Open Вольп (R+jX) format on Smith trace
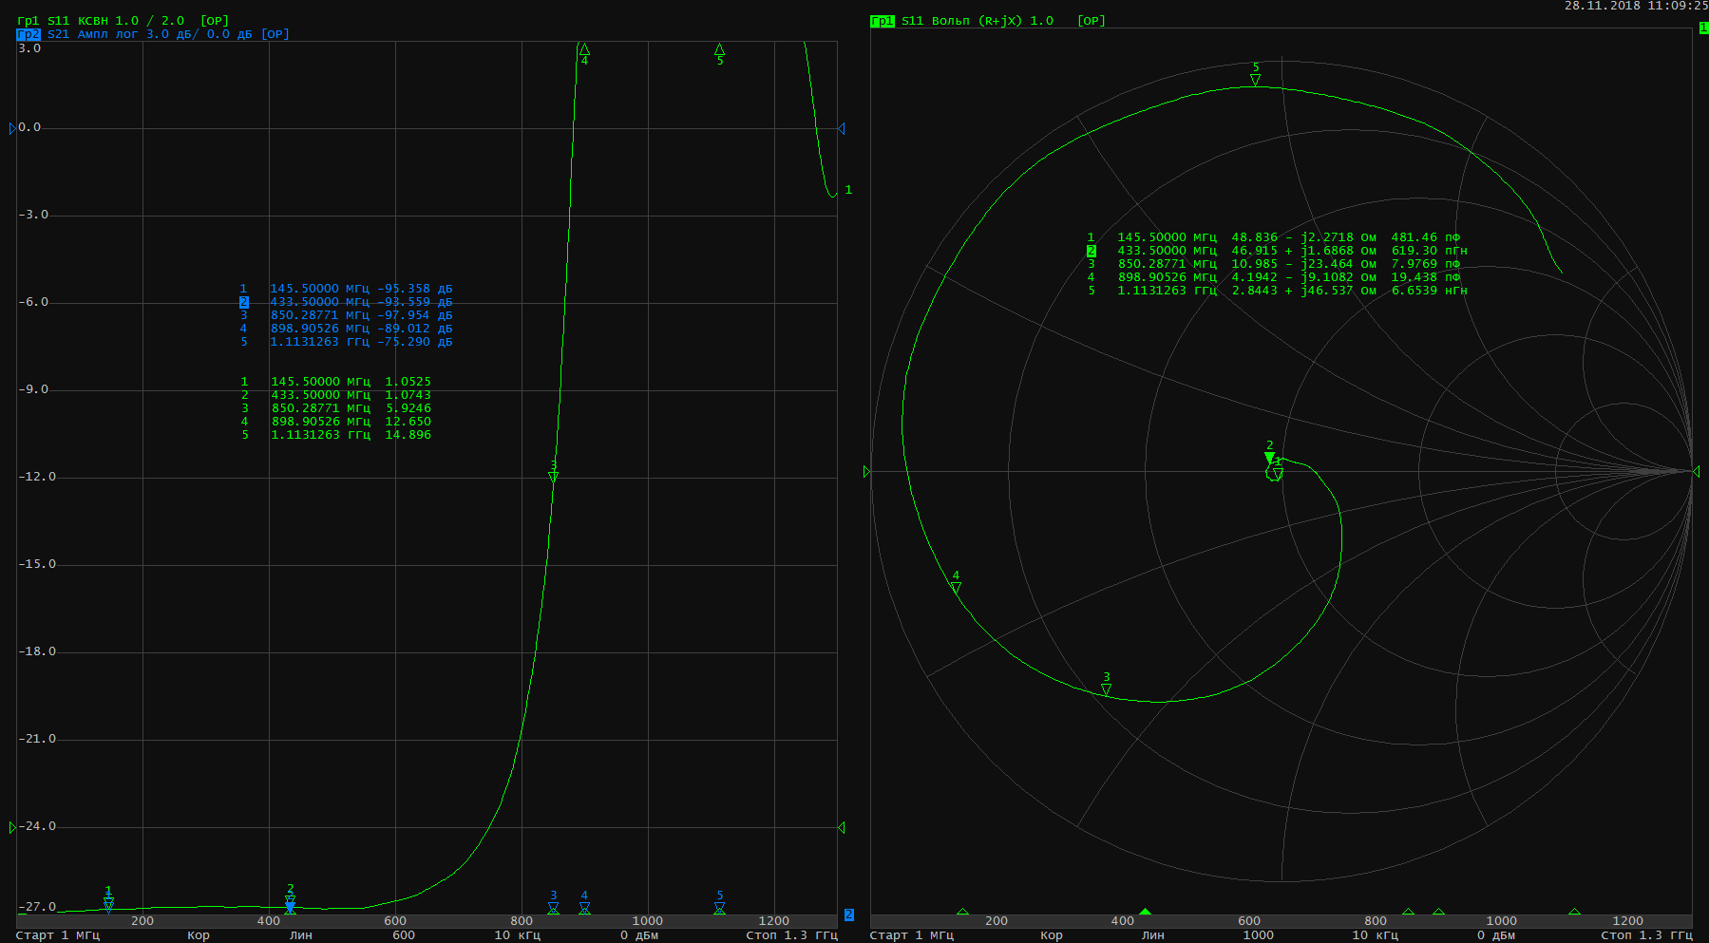The image size is (1709, 943). (x=977, y=21)
